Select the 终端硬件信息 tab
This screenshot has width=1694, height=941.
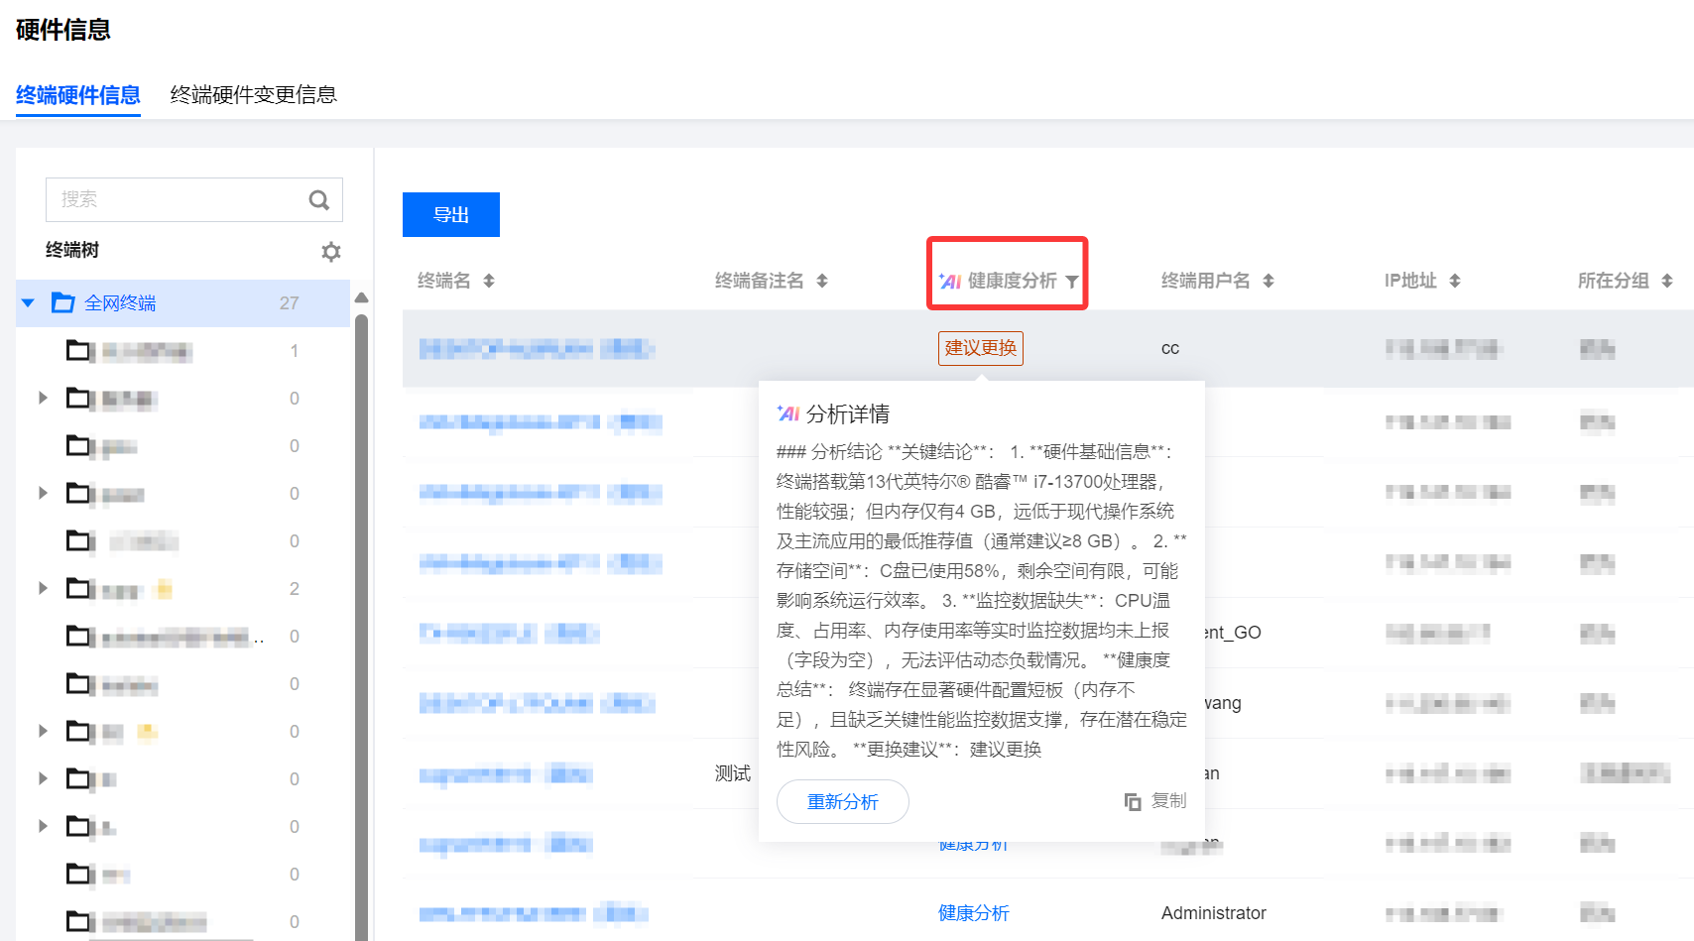(77, 95)
